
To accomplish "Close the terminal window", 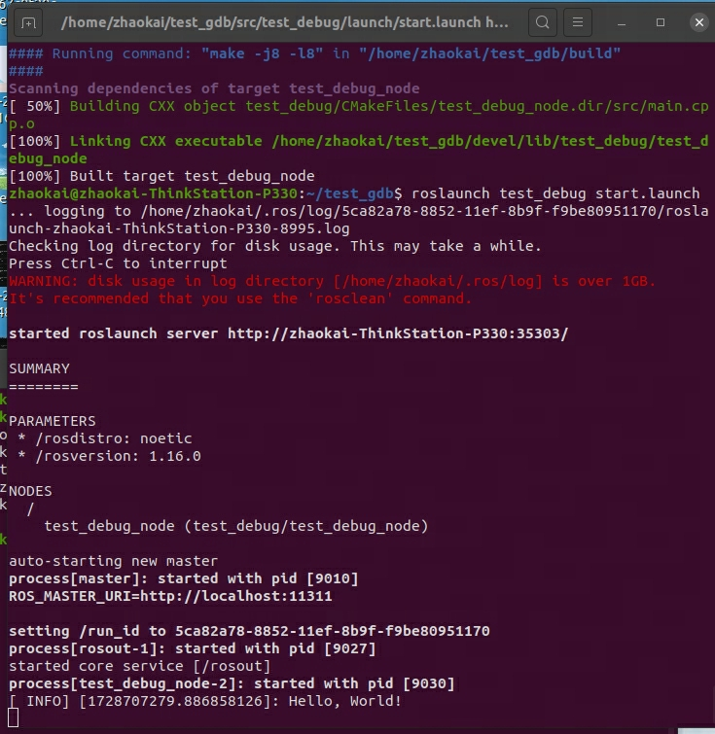I will 699,22.
